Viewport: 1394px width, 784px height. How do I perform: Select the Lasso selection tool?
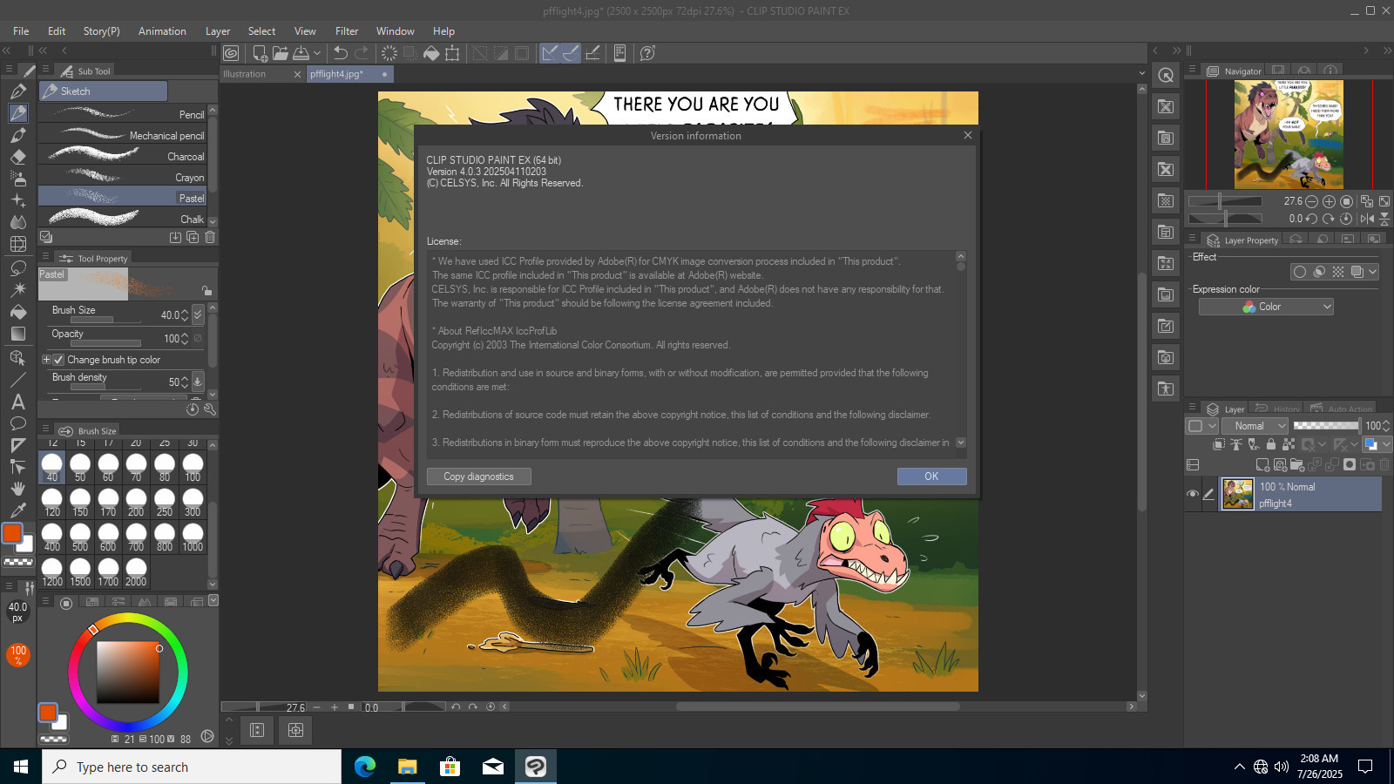click(x=18, y=267)
